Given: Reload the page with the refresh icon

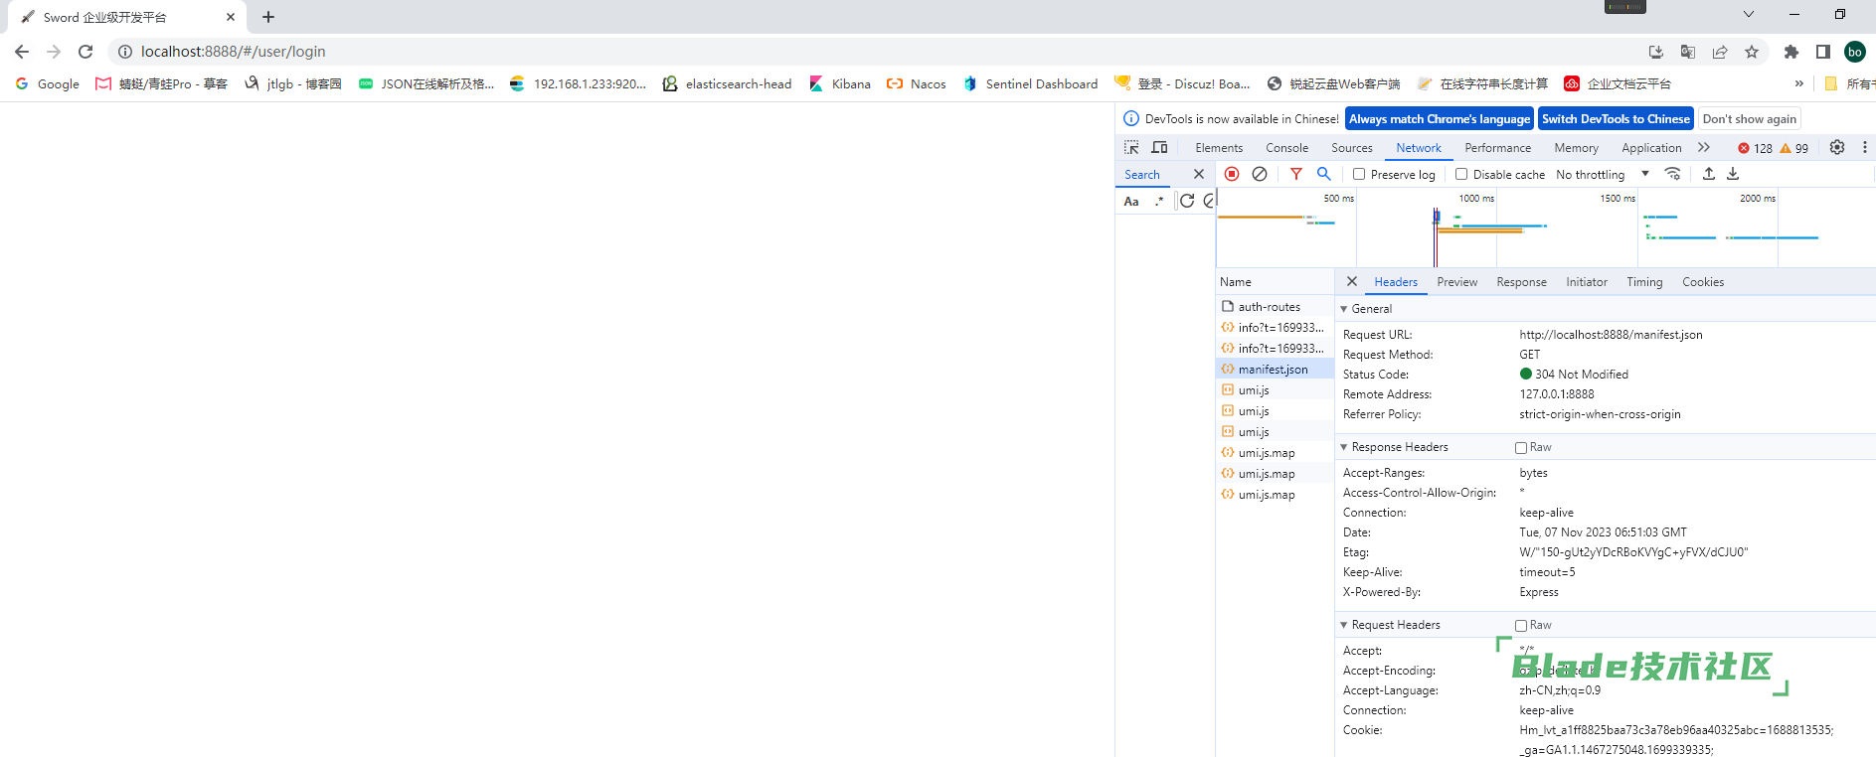Looking at the screenshot, I should pos(85,52).
